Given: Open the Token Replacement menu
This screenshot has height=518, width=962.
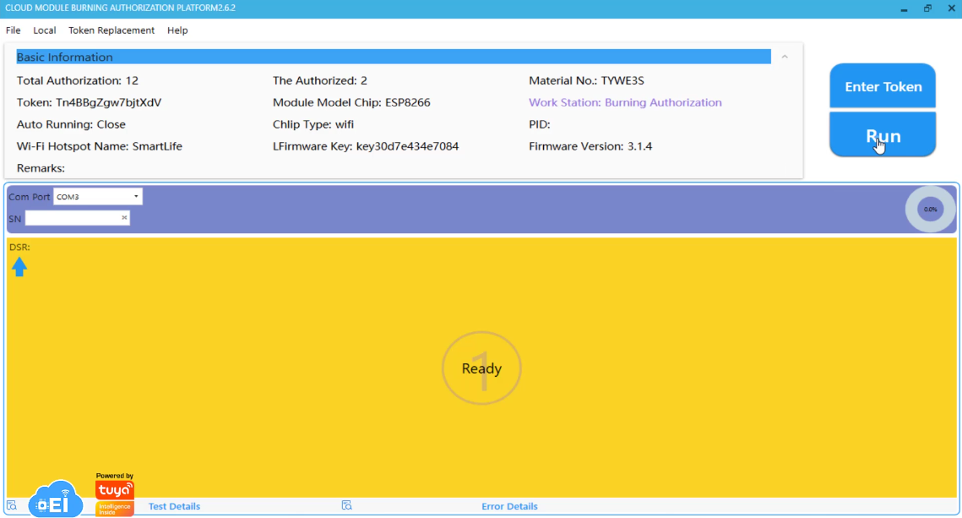Looking at the screenshot, I should [111, 30].
